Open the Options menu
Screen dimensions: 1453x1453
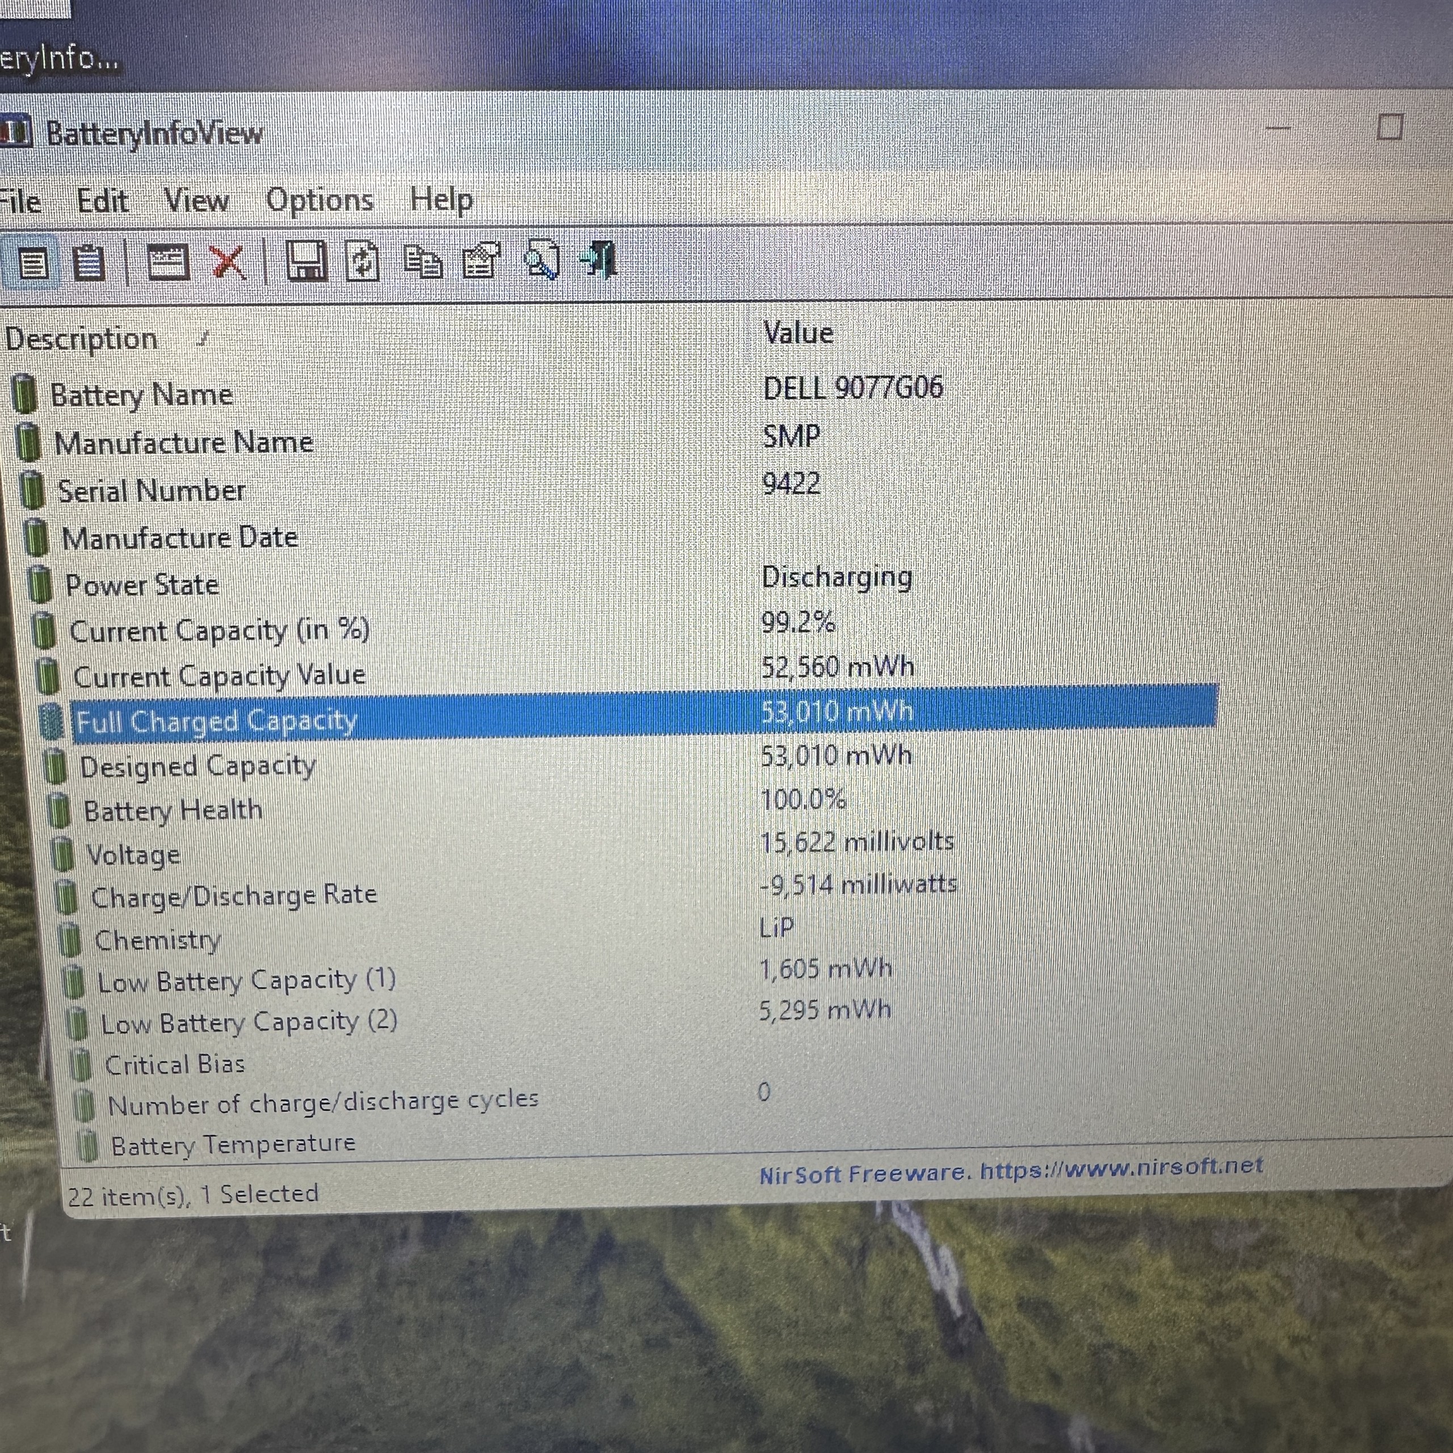pyautogui.click(x=320, y=200)
